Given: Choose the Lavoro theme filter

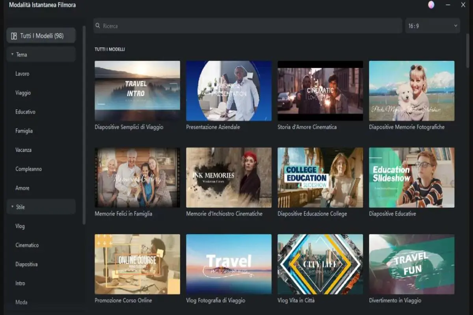Looking at the screenshot, I should tap(22, 74).
